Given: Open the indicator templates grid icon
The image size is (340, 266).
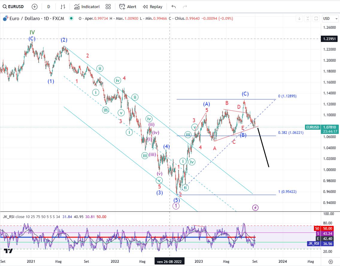Looking at the screenshot, I should pos(108,7).
